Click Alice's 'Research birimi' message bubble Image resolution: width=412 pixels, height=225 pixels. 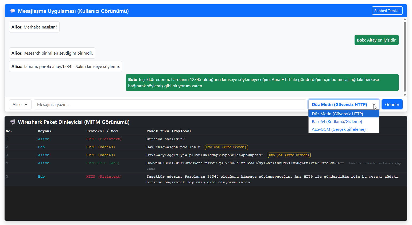click(52, 53)
